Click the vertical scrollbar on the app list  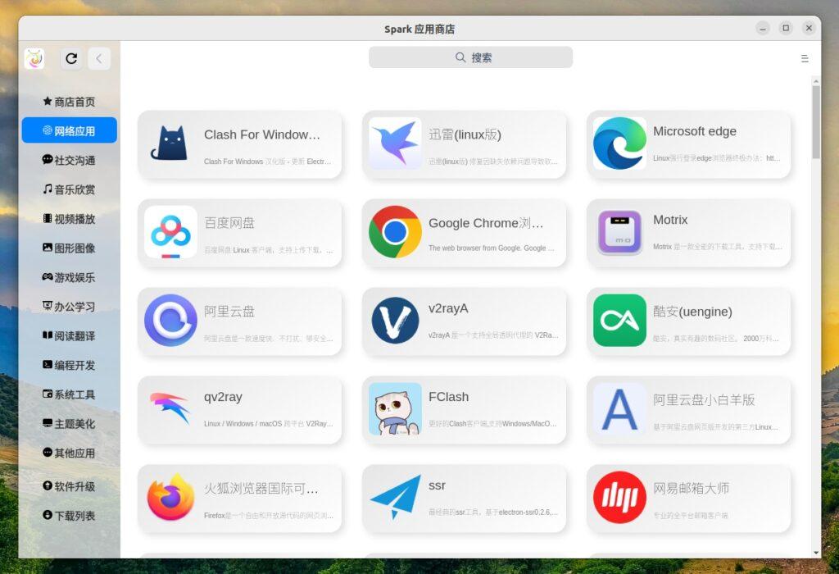pyautogui.click(x=815, y=123)
